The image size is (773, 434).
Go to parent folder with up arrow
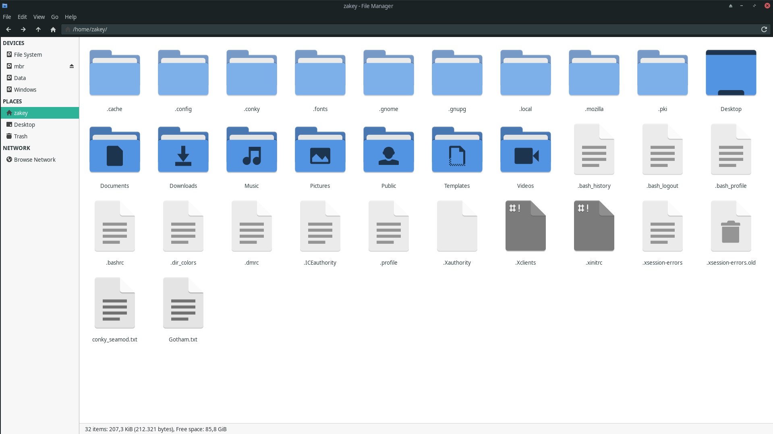pos(38,29)
